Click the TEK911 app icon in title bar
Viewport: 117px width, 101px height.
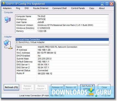3,3
